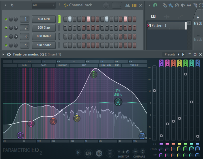
Task: Go to previous EQ preset arrow
Action: tap(179, 54)
